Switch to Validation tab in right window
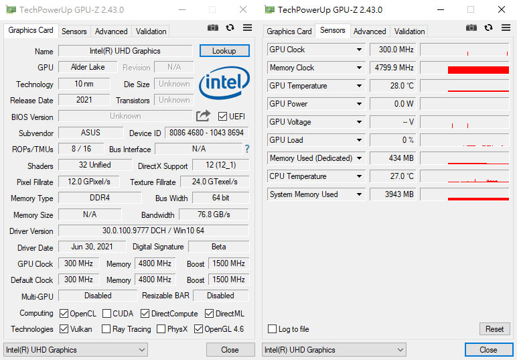The image size is (517, 360). click(x=409, y=32)
